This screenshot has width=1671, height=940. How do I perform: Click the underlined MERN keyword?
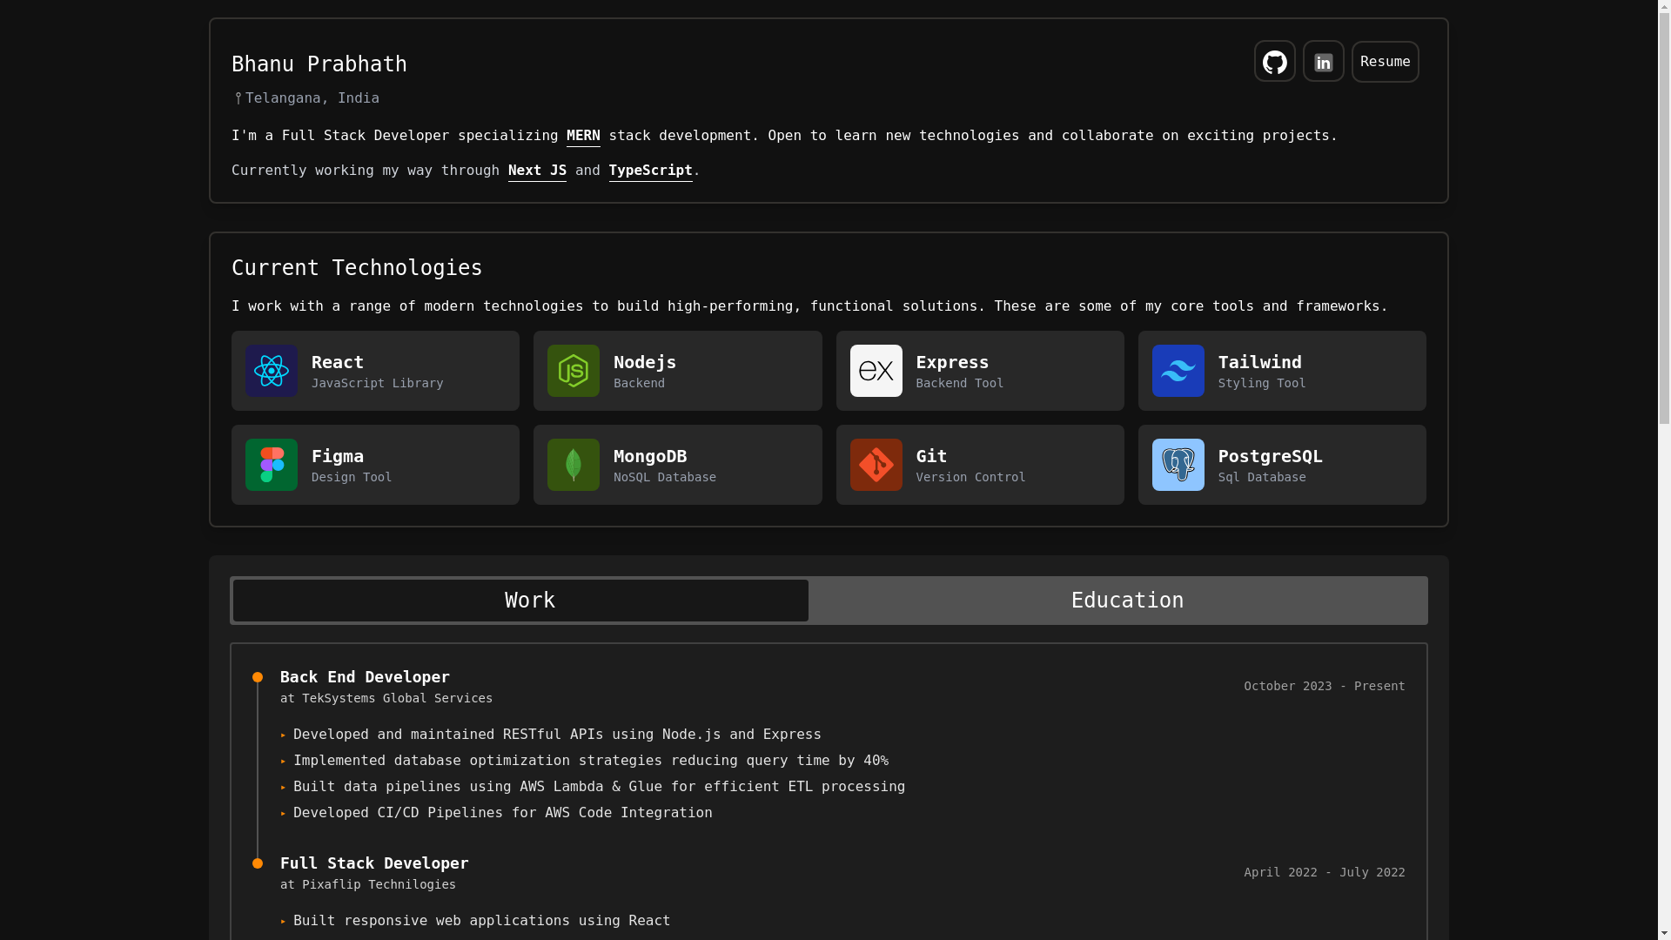(x=583, y=136)
